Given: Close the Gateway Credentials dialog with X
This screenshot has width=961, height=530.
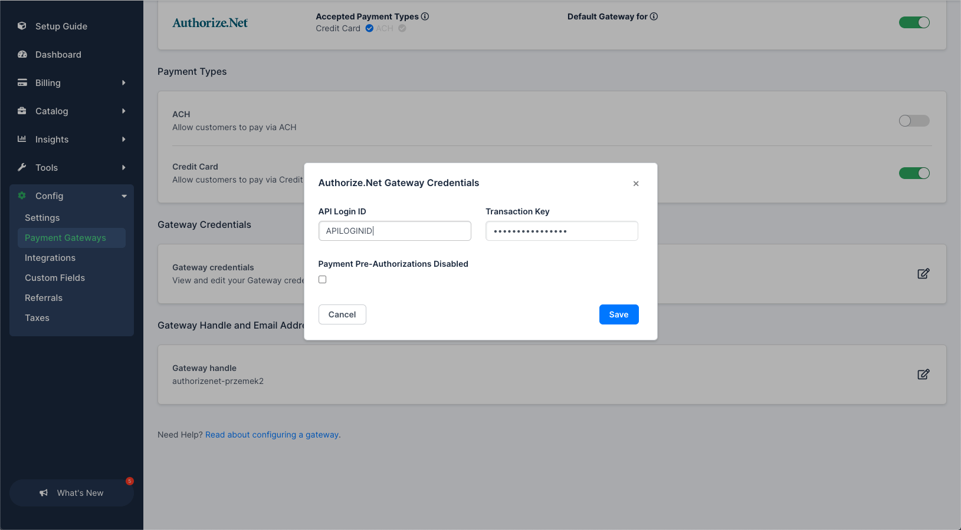Looking at the screenshot, I should tap(636, 184).
